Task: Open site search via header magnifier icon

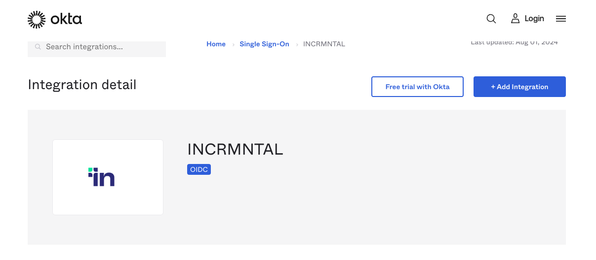Action: [491, 19]
